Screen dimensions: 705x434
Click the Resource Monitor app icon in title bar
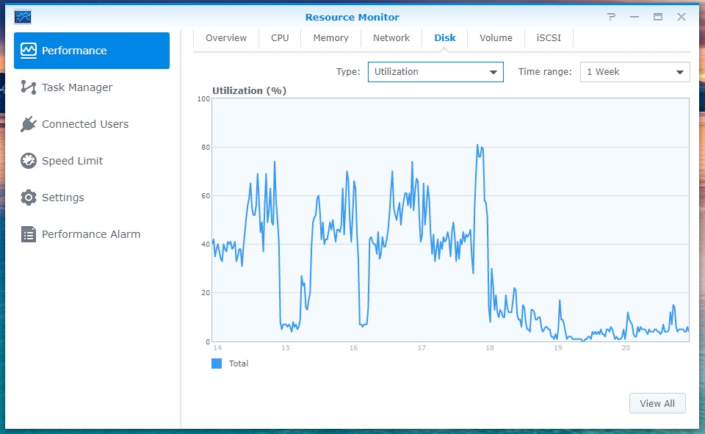coord(23,17)
